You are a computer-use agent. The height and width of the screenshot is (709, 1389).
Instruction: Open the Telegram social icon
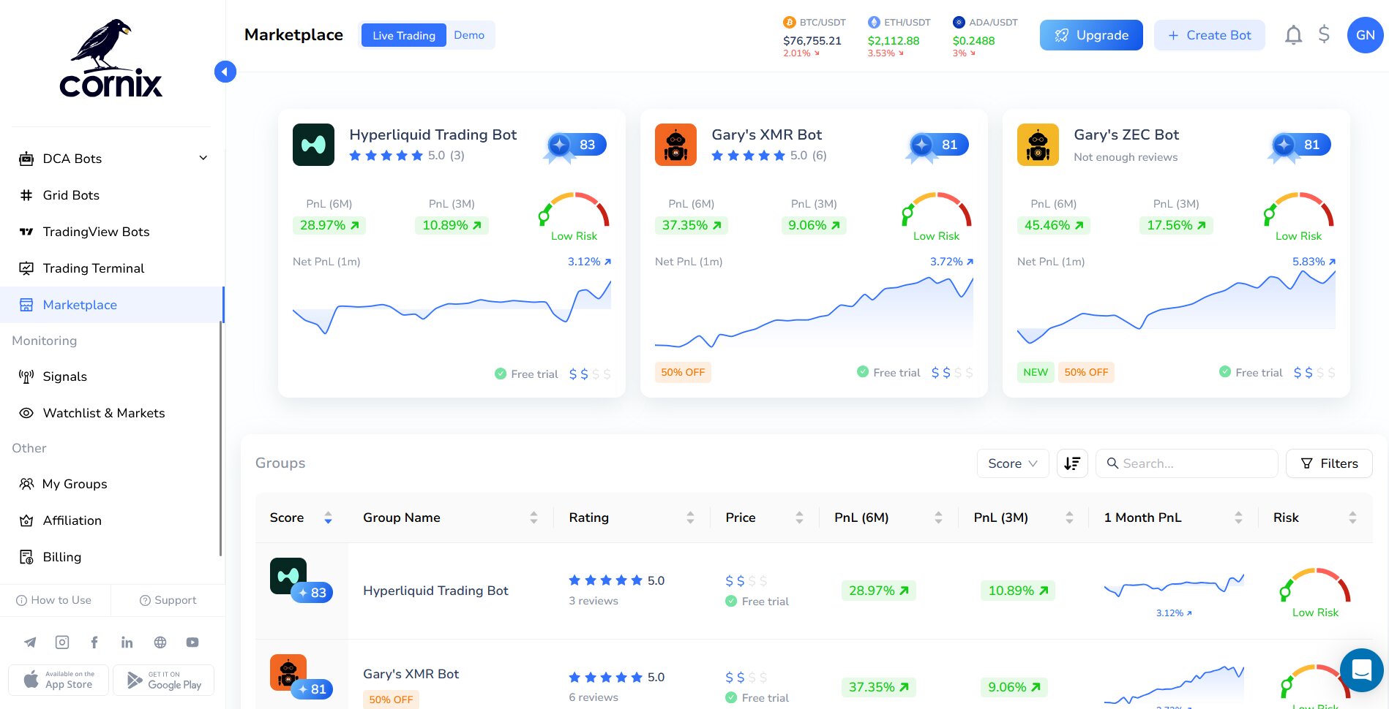(30, 642)
